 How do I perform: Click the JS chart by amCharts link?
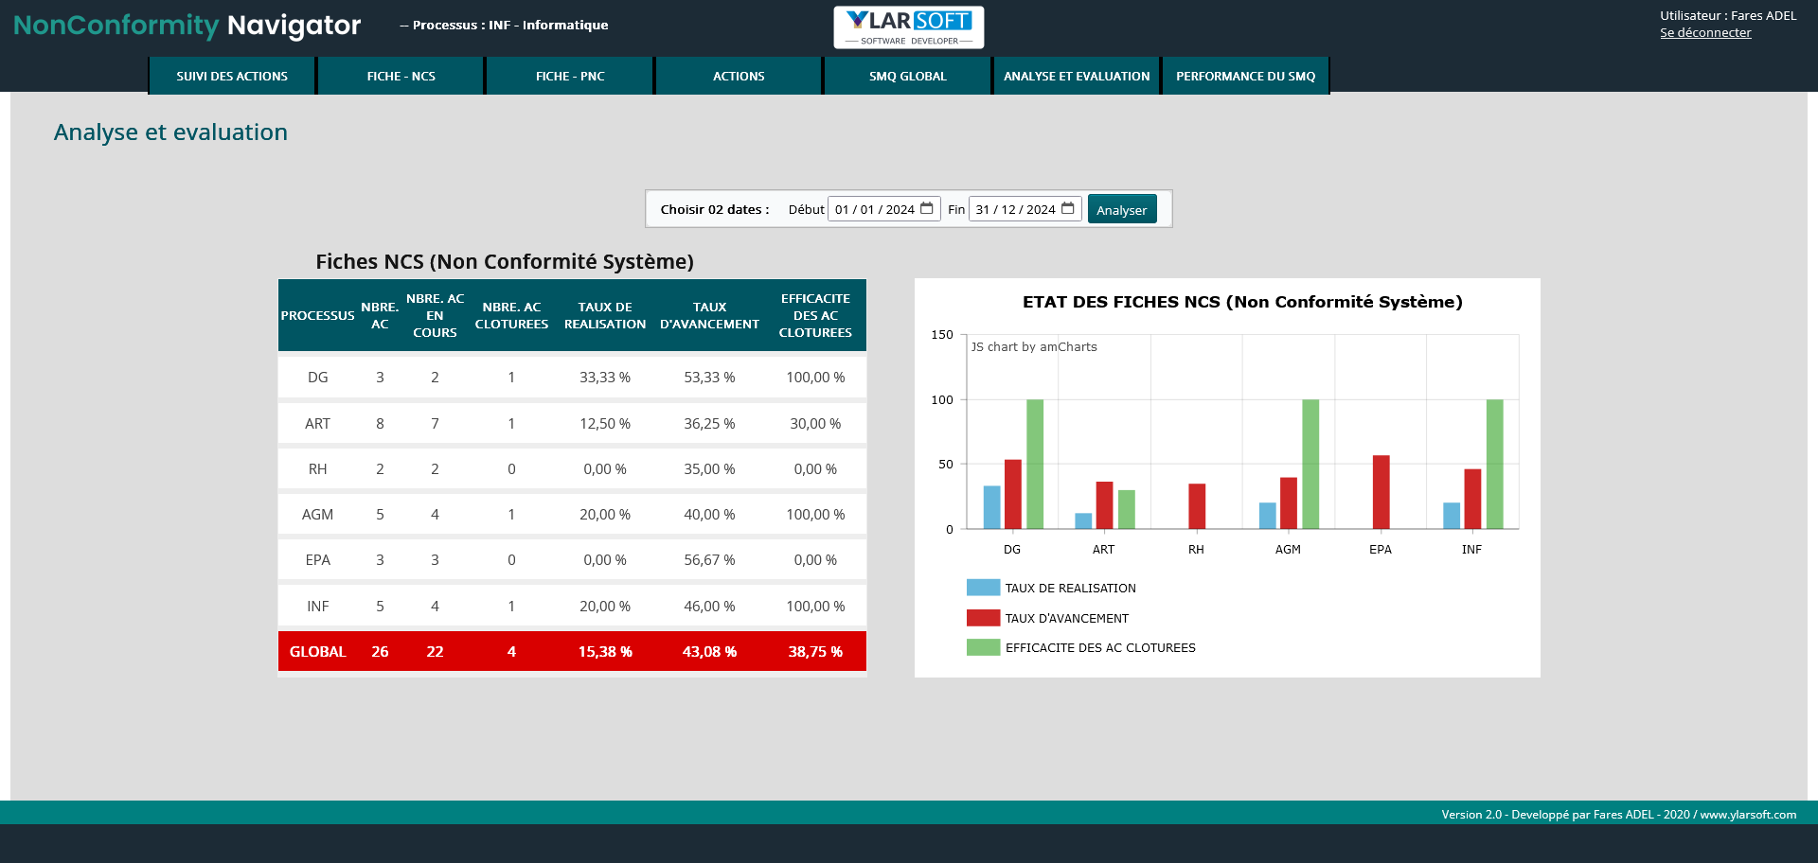1034,347
